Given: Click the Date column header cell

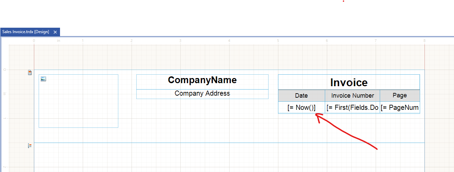Looking at the screenshot, I should (x=301, y=96).
